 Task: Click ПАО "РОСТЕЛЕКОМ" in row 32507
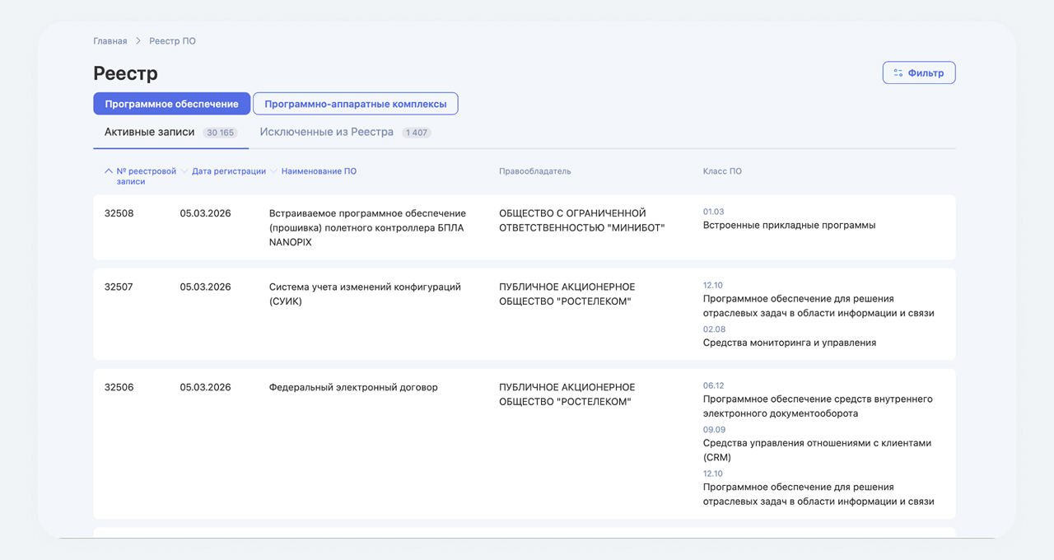(x=567, y=294)
